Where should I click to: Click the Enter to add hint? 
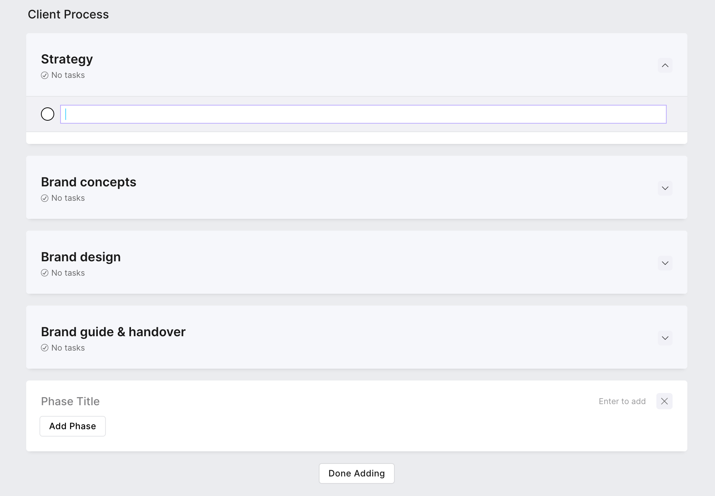622,401
